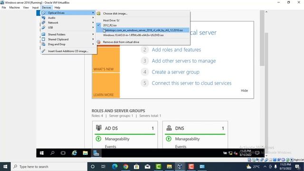Open the Input menu

tap(35, 8)
